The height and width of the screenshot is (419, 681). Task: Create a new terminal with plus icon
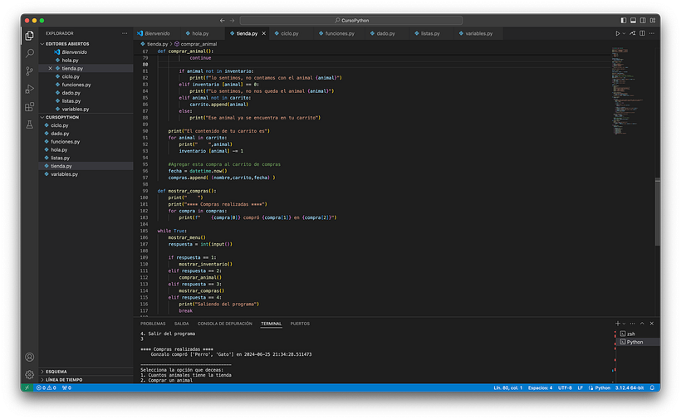(x=618, y=324)
